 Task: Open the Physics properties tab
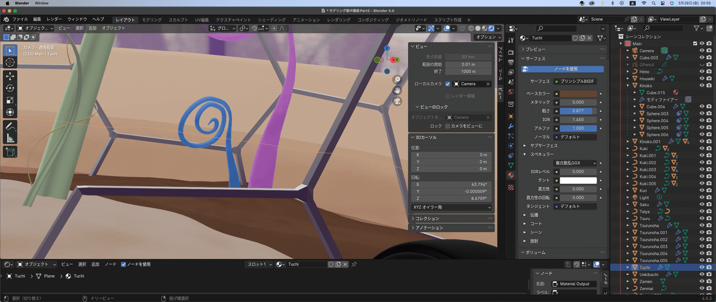coord(511,146)
